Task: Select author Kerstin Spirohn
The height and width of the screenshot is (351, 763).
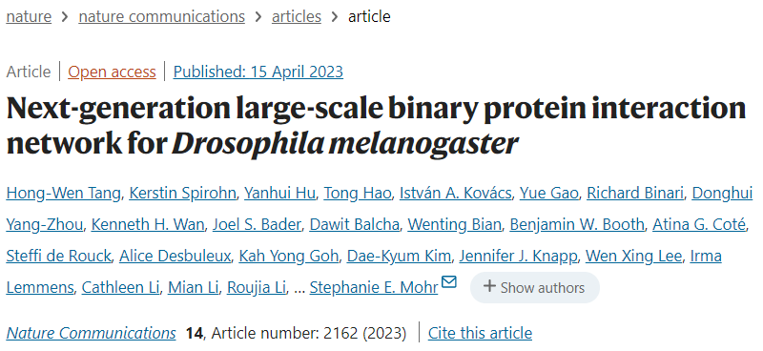Action: click(x=182, y=193)
